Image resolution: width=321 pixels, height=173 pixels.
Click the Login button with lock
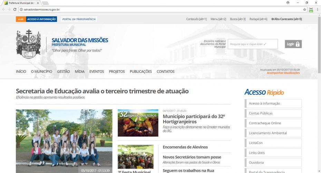pyautogui.click(x=293, y=44)
